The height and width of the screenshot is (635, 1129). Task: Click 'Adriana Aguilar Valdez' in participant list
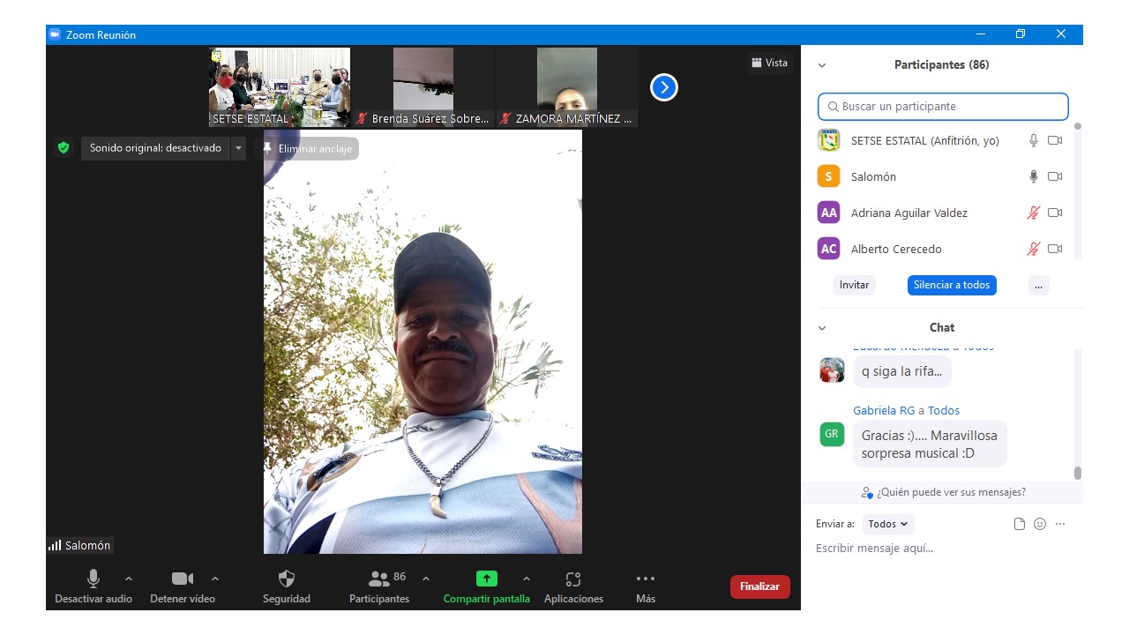(x=909, y=213)
